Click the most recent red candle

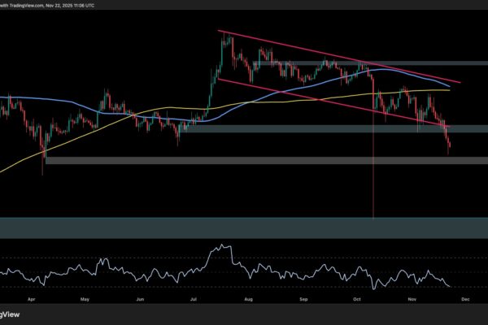(x=450, y=144)
